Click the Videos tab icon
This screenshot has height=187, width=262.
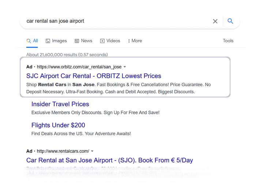click(102, 41)
